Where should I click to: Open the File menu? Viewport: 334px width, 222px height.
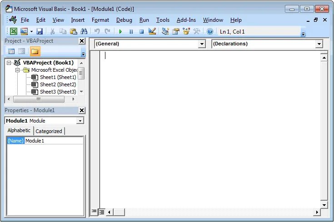[25, 20]
